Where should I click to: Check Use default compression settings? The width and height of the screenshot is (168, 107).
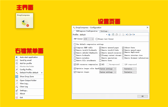(75, 44)
